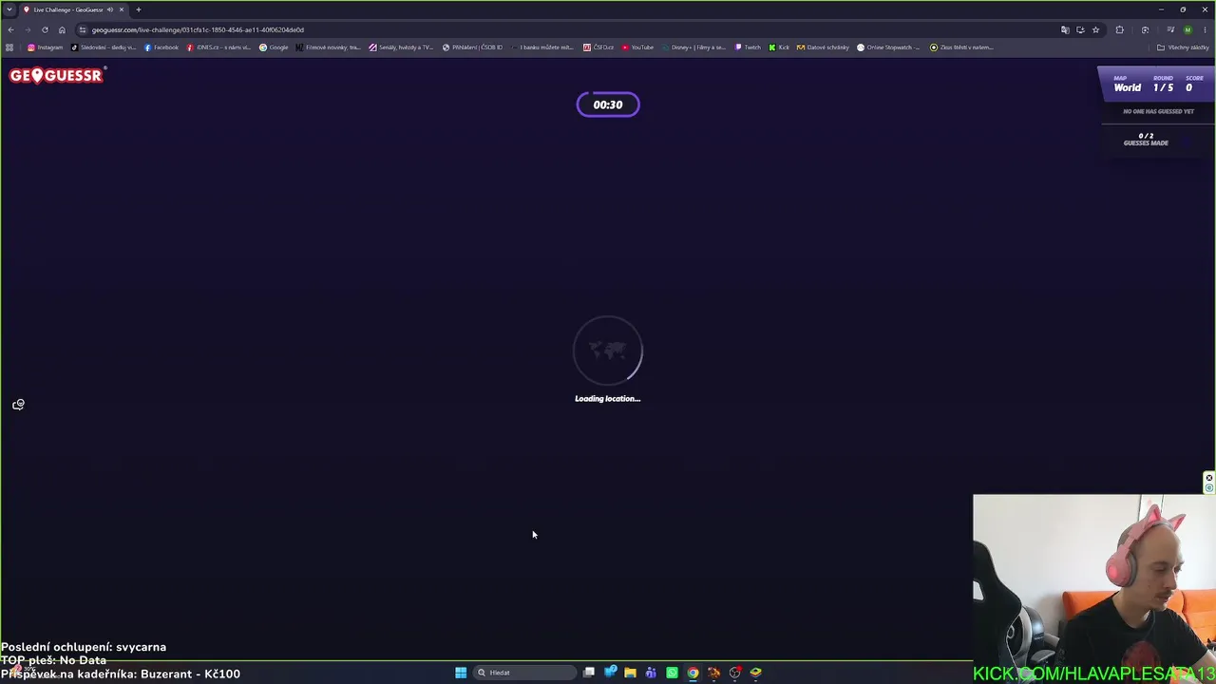The width and height of the screenshot is (1216, 684).
Task: Open the Disney+ bookmark
Action: click(x=694, y=47)
